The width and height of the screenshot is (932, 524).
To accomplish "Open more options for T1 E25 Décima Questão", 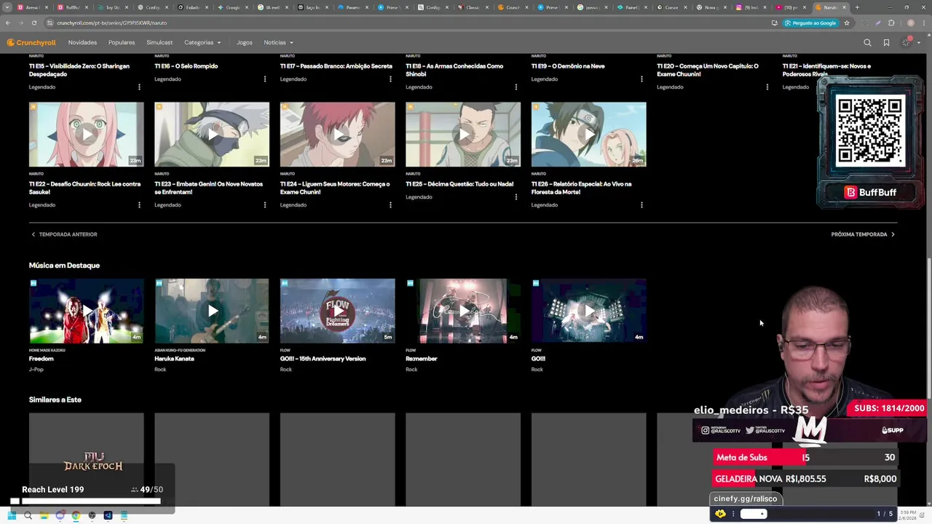I will (516, 196).
